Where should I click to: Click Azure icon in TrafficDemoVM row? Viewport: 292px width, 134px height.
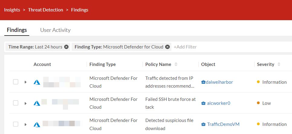coord(37,124)
